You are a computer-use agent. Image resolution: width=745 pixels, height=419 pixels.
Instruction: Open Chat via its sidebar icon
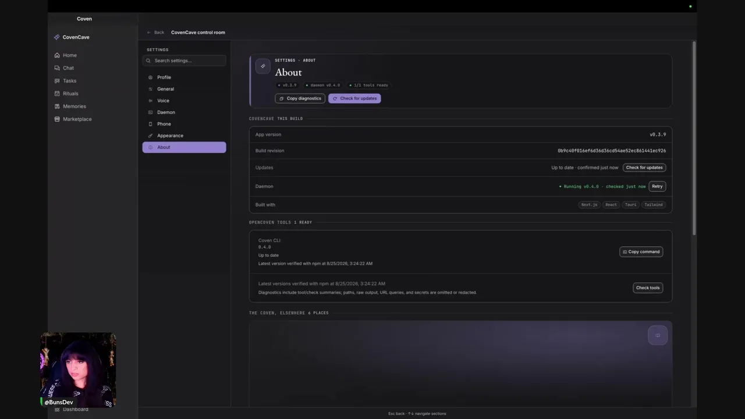tap(57, 68)
